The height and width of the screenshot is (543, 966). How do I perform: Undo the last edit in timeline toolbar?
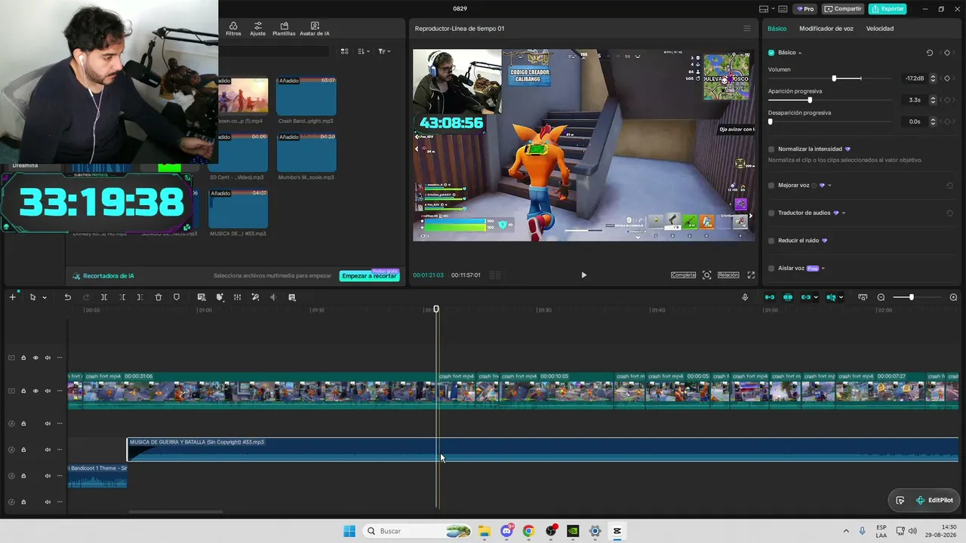click(x=67, y=297)
